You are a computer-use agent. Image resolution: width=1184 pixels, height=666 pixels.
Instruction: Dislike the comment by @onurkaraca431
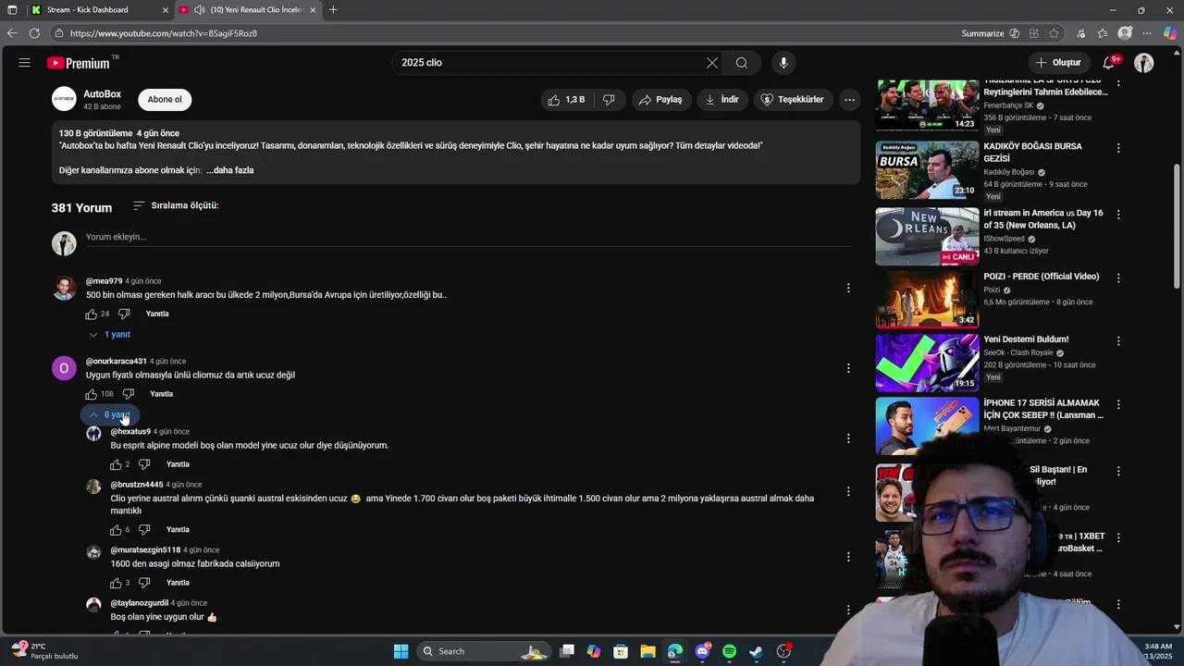click(x=129, y=394)
